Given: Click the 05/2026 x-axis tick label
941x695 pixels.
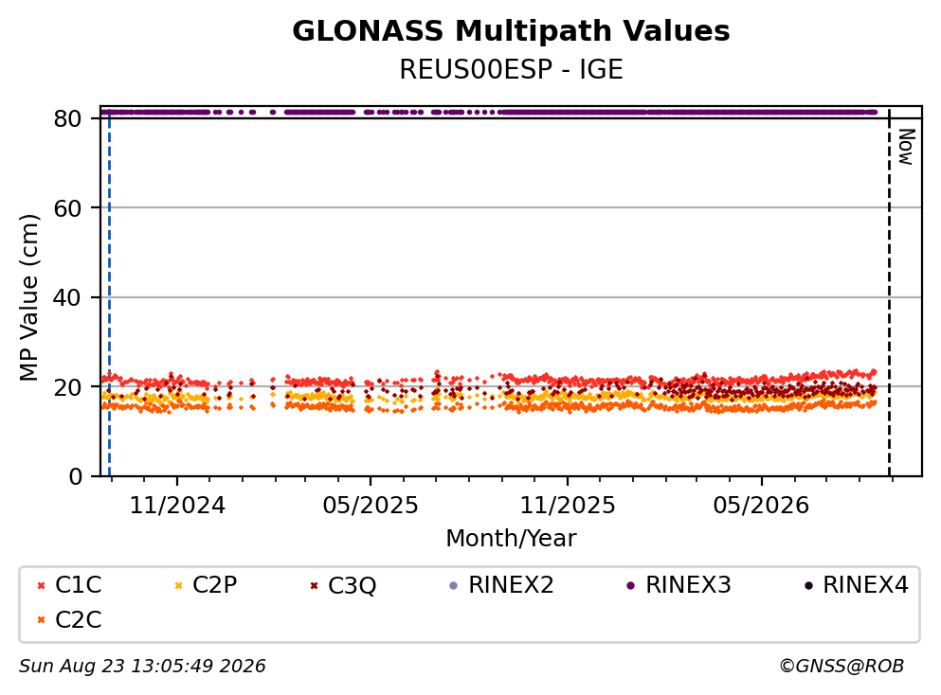Looking at the screenshot, I should 761,506.
